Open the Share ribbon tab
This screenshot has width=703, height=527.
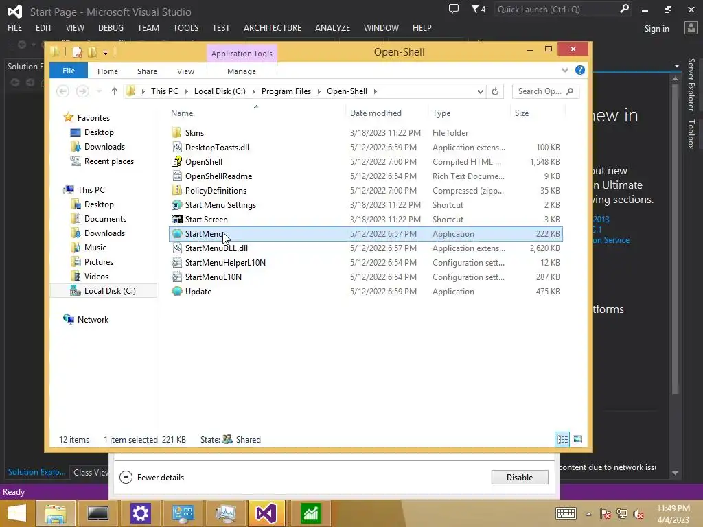pyautogui.click(x=147, y=71)
